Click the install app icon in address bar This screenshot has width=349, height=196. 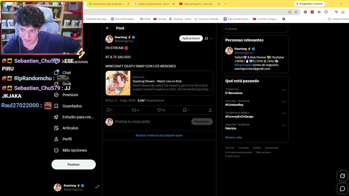coord(290,12)
